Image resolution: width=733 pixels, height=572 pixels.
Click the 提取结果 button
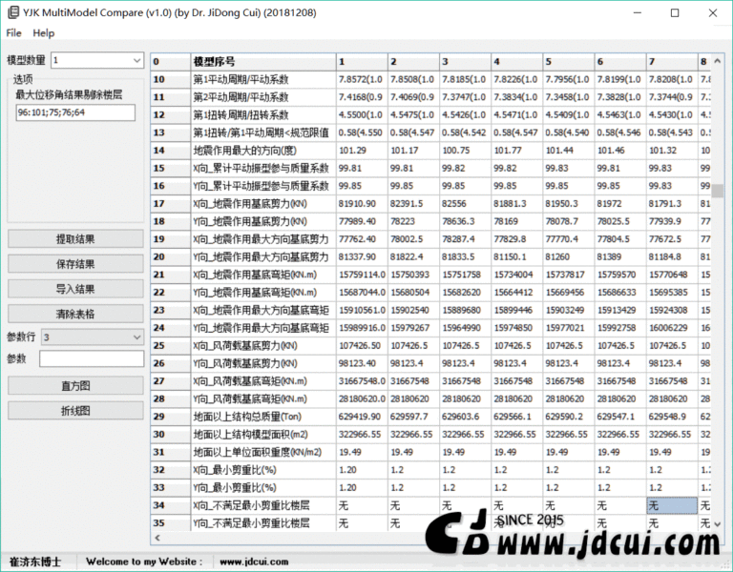click(75, 239)
